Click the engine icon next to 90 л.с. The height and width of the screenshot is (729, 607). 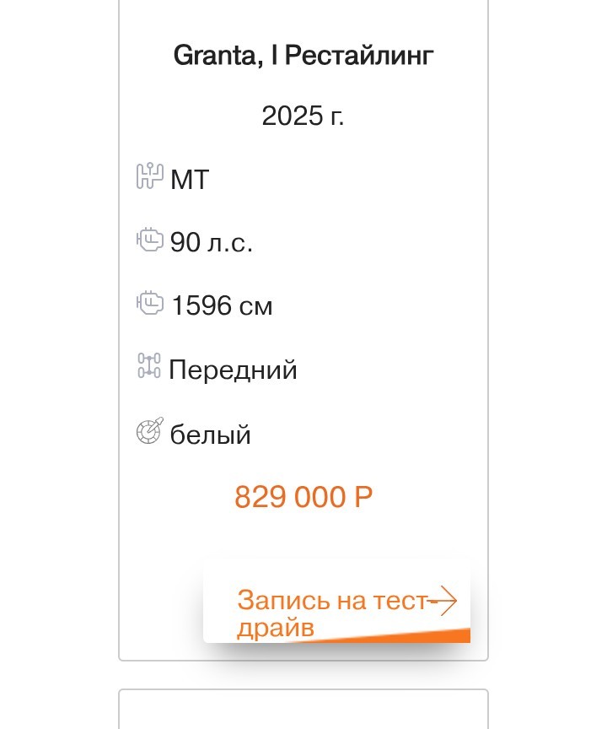149,240
